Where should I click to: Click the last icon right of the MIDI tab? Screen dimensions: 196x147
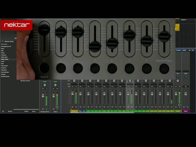[193, 50]
